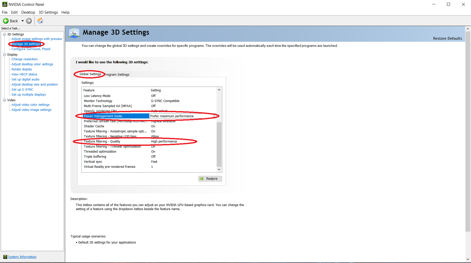Open Rotate display page

(22, 69)
